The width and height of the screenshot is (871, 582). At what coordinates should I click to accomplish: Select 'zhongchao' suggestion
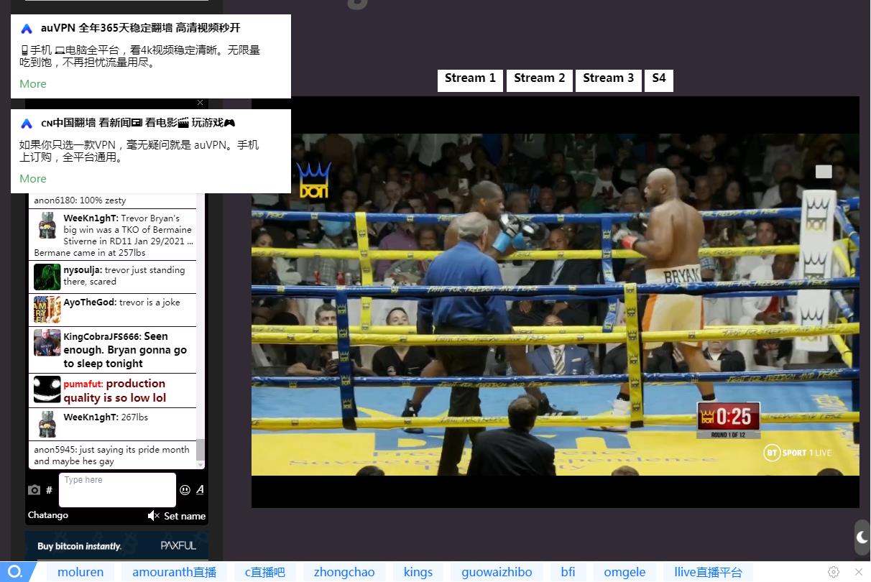click(x=344, y=572)
